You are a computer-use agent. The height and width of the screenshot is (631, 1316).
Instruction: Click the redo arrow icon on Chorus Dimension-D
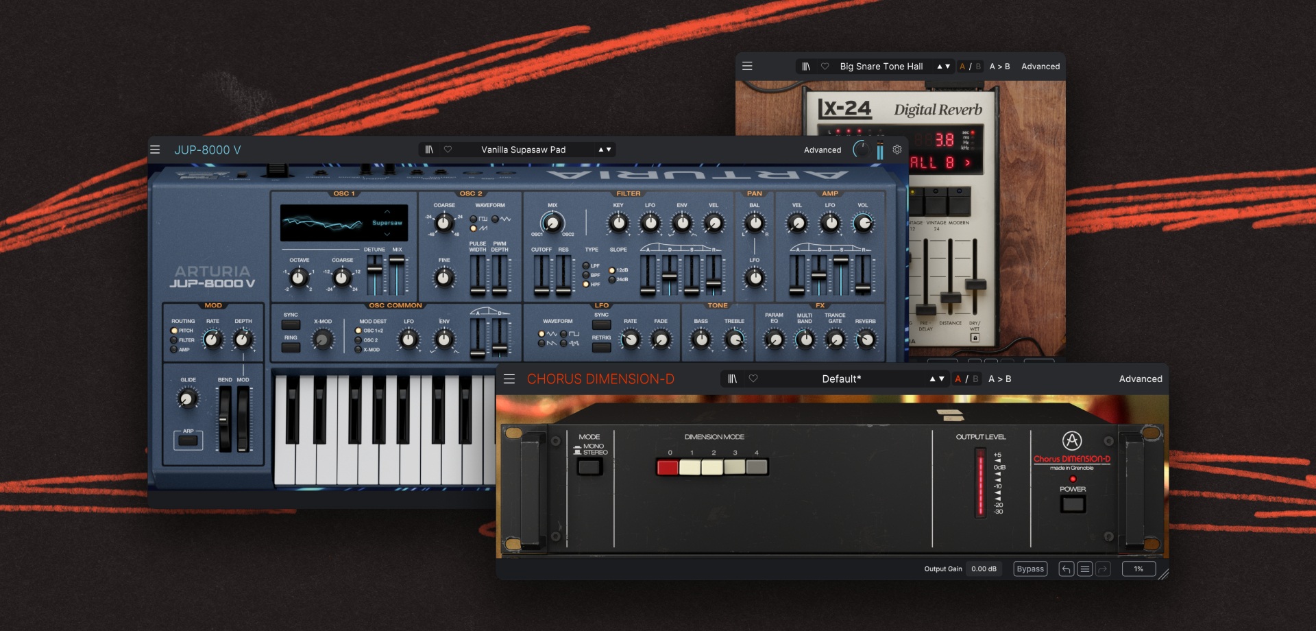click(1104, 569)
